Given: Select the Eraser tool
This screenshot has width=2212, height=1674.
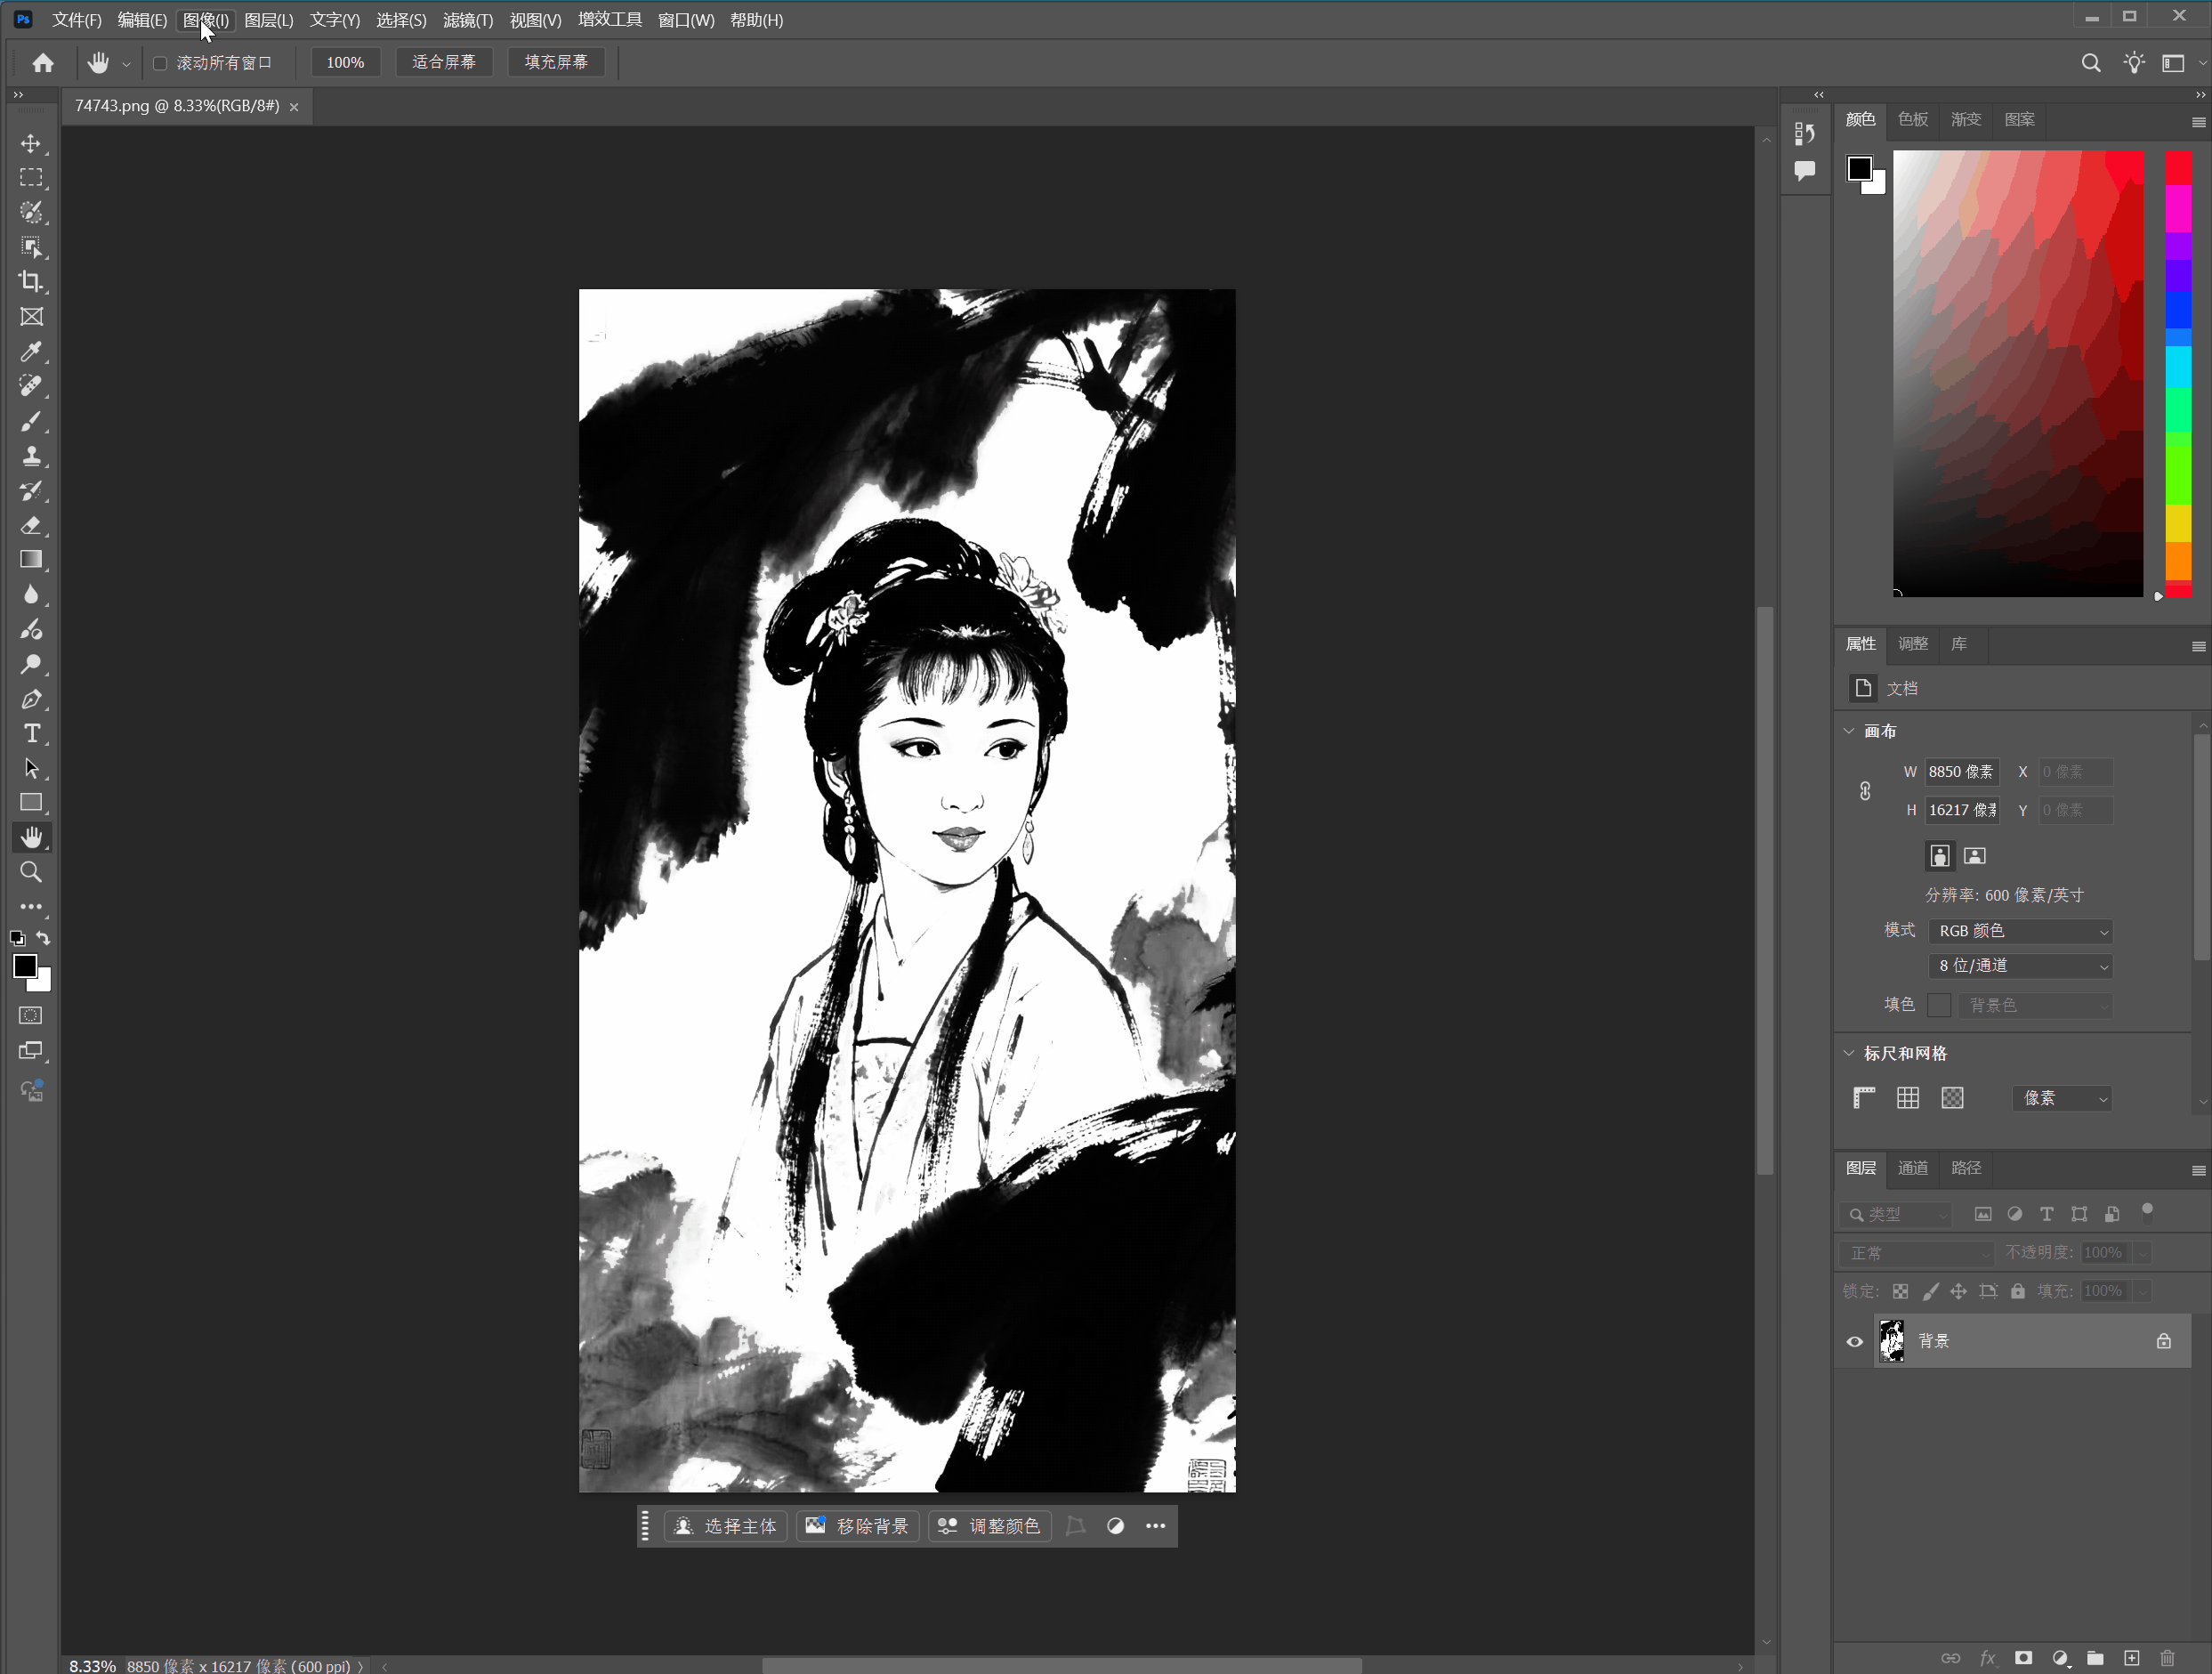Looking at the screenshot, I should pyautogui.click(x=31, y=525).
